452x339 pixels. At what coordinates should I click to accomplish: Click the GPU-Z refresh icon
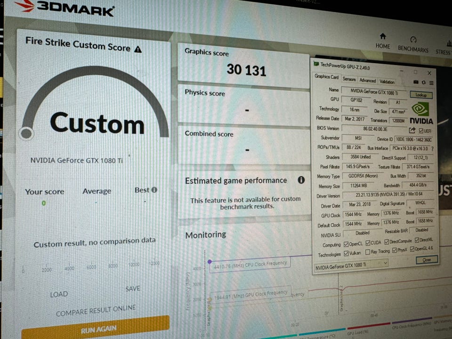coord(423,82)
